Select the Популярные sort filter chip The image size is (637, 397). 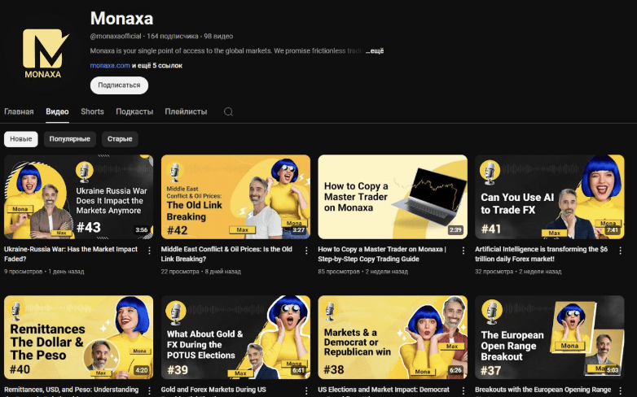tap(70, 139)
